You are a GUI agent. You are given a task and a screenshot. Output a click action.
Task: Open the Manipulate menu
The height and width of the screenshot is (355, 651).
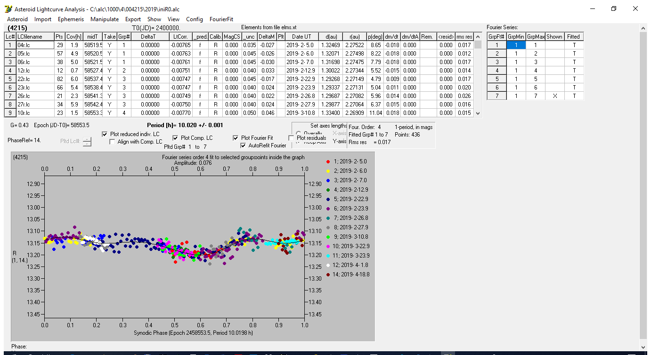[105, 19]
